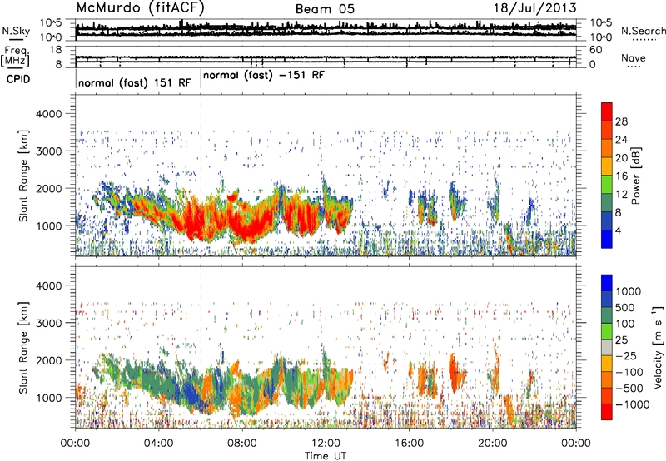Click the '10^5' label beside N.Sky
Screen dimensions: 666x461
[51, 23]
